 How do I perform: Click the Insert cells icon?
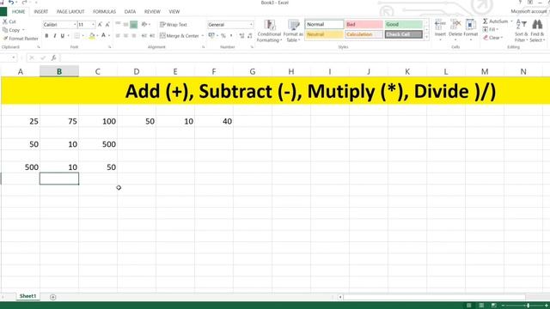coord(440,25)
